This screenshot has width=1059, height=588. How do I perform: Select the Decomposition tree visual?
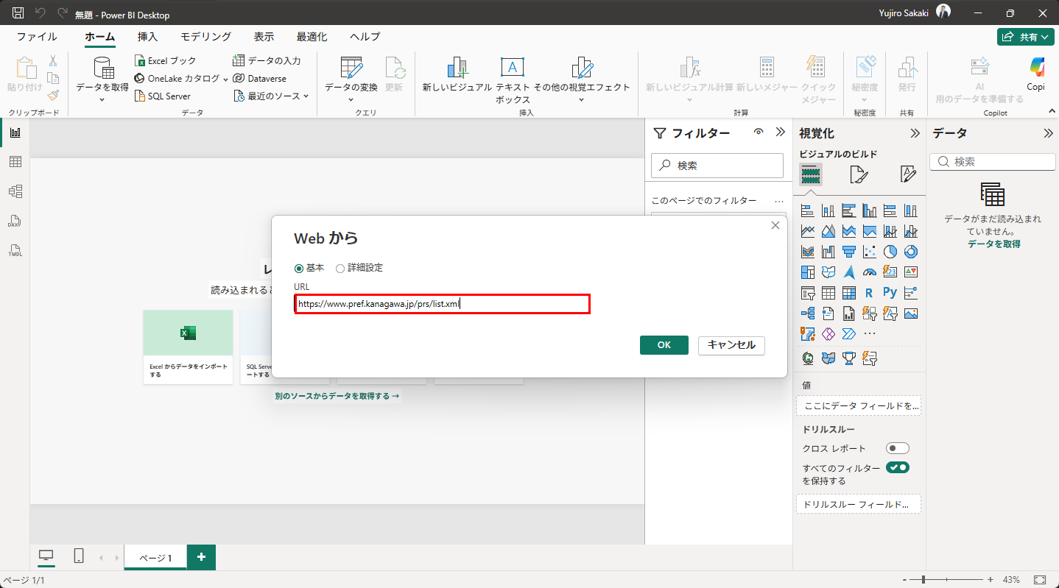(x=807, y=314)
